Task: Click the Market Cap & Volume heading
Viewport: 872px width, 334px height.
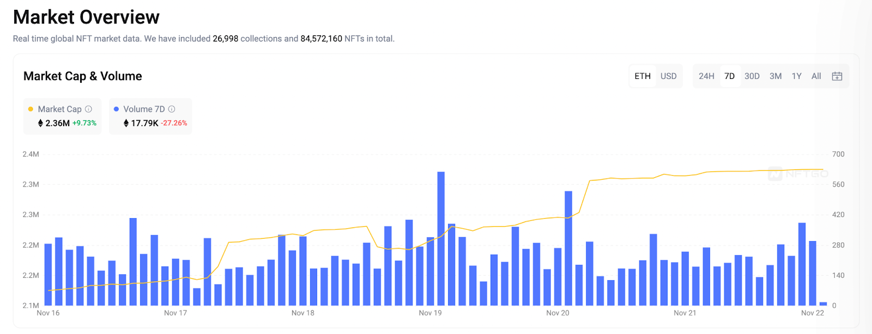Action: [x=82, y=76]
